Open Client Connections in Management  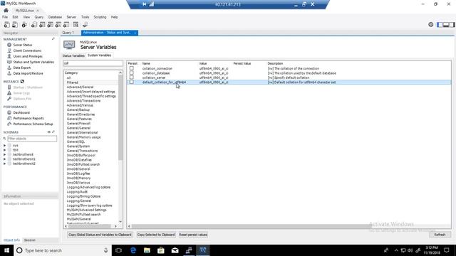(27, 50)
